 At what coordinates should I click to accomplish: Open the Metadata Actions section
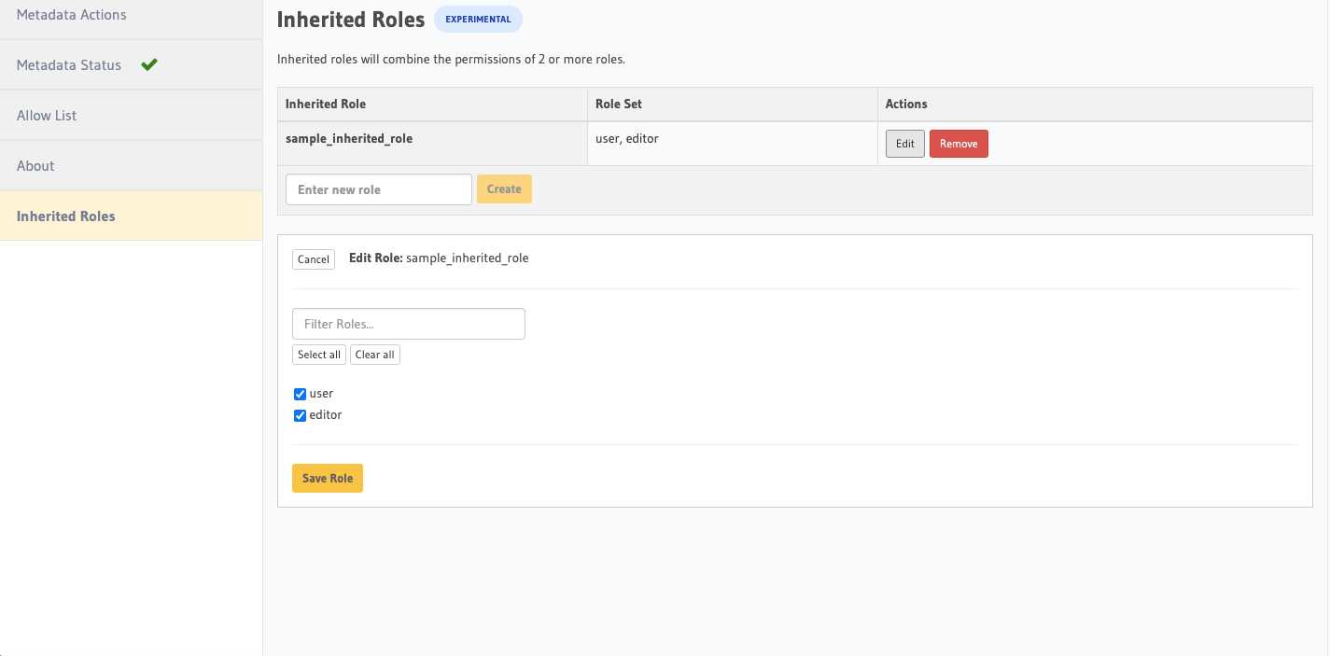(x=72, y=15)
